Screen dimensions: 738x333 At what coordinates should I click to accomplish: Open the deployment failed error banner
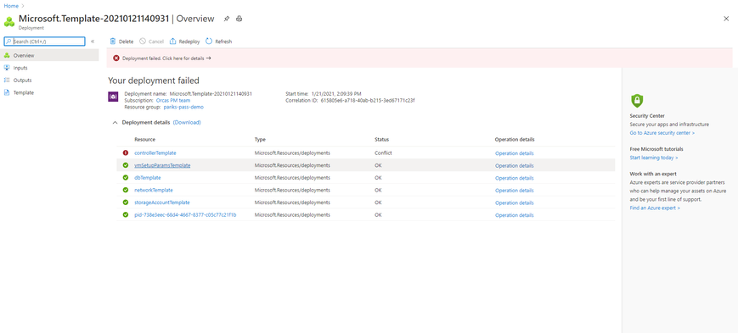(x=420, y=58)
